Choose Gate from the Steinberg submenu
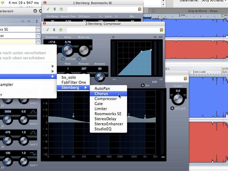Image resolution: width=228 pixels, height=171 pixels. (x=108, y=104)
